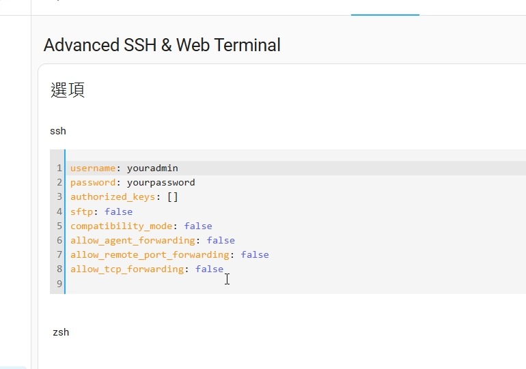This screenshot has height=369, width=526.
Task: Place cursor on empty line 9
Action: tap(137, 283)
